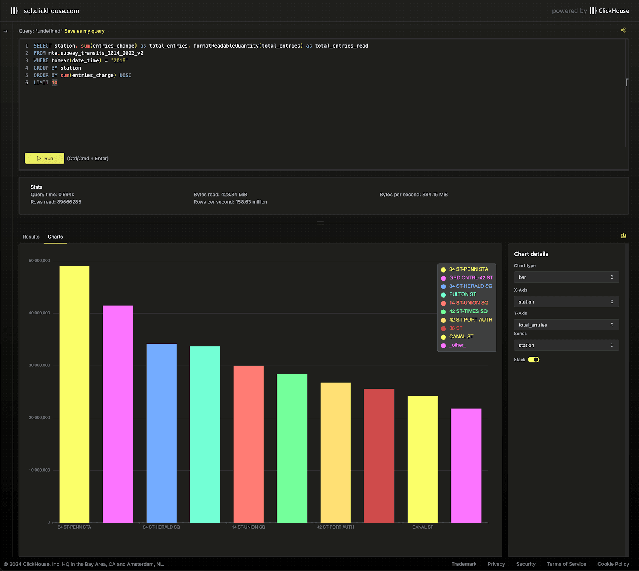Open the Chart type dropdown
The height and width of the screenshot is (571, 639).
(x=566, y=277)
